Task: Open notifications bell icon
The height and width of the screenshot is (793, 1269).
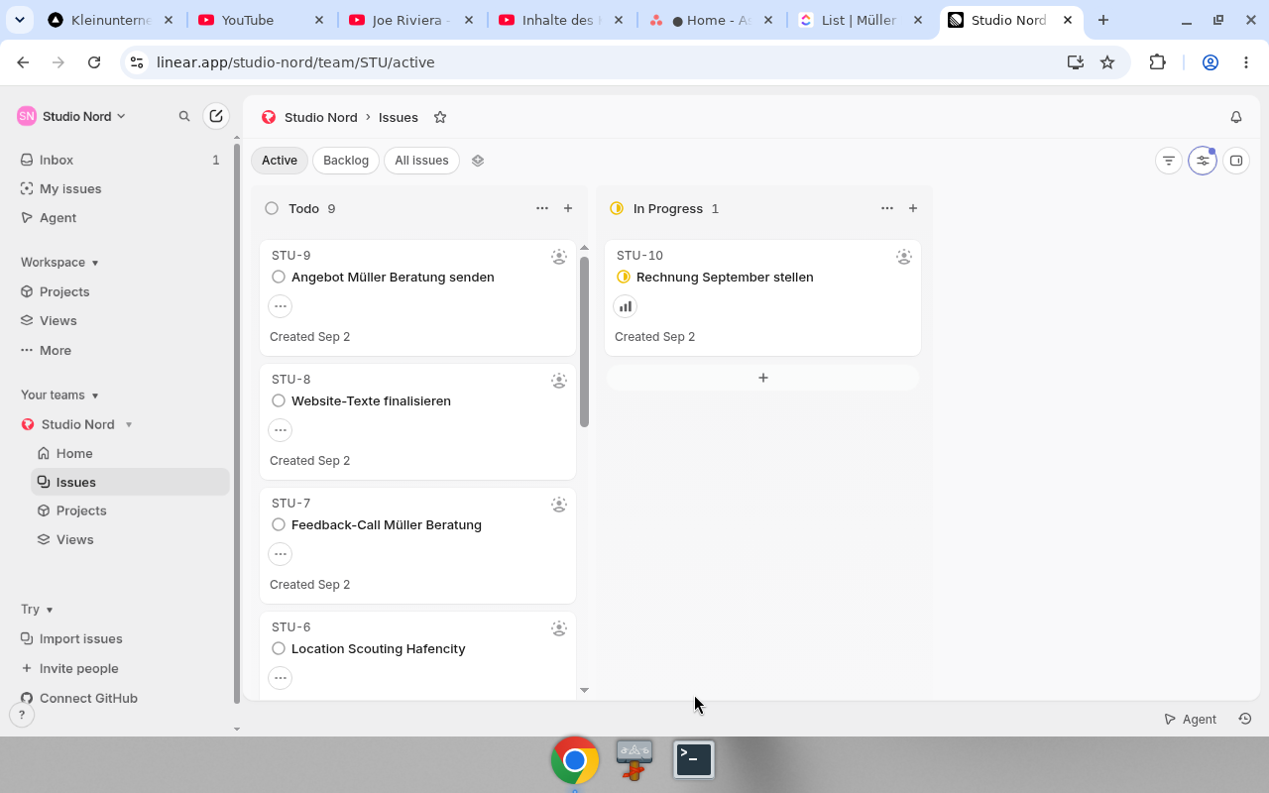Action: click(1236, 117)
